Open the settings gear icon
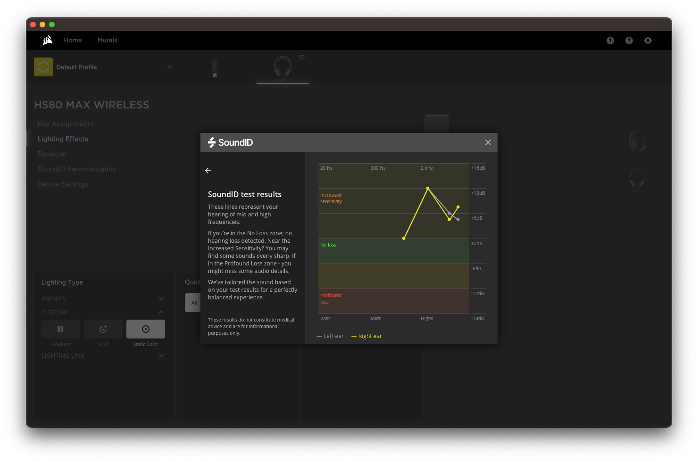Viewport: 698px width, 462px height. click(x=648, y=41)
